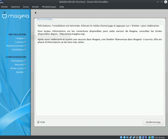Click the Installation step under INSTALLATION
The image size is (168, 139).
click(x=17, y=50)
